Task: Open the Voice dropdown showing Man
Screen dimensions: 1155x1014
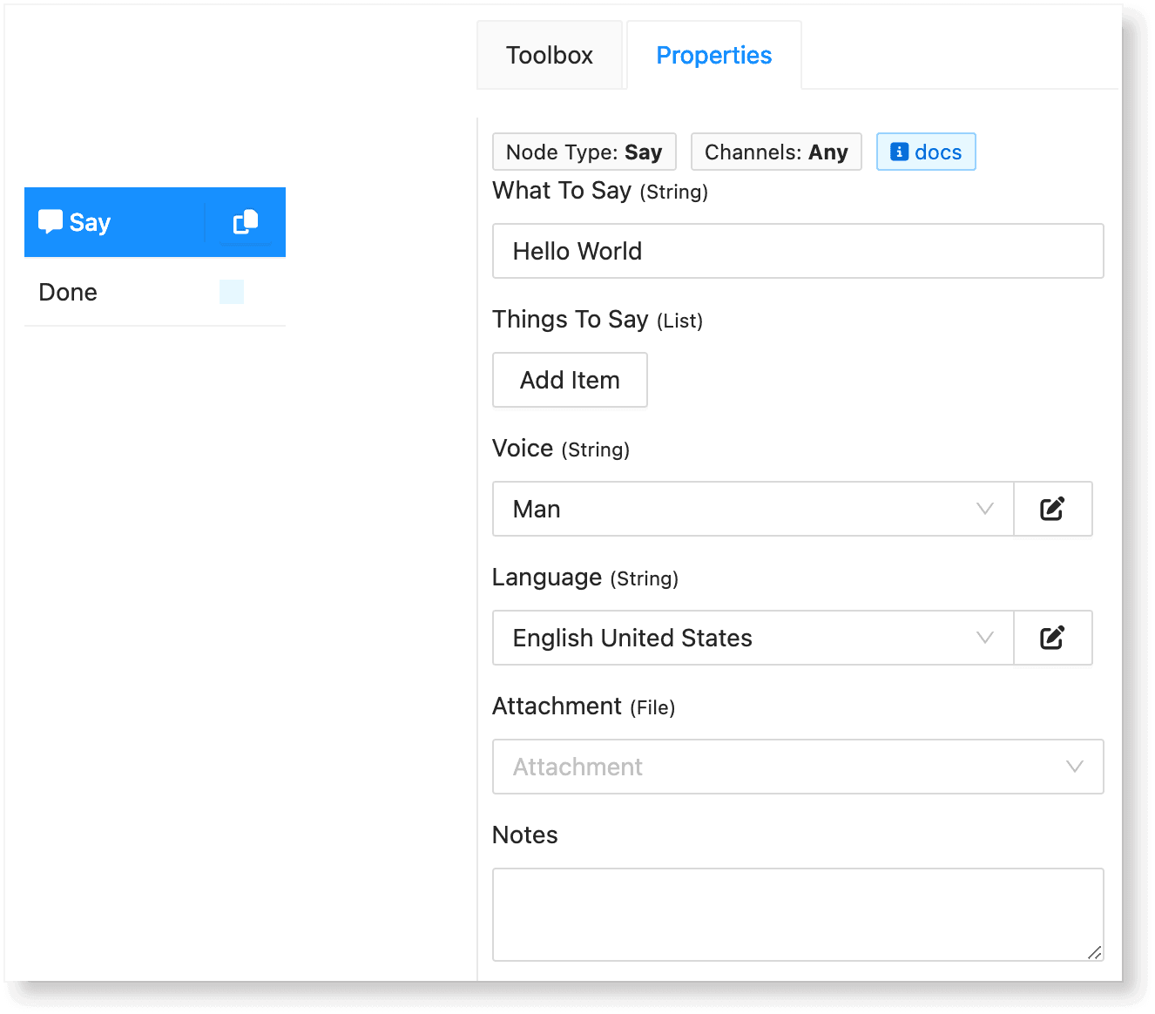Action: click(753, 509)
